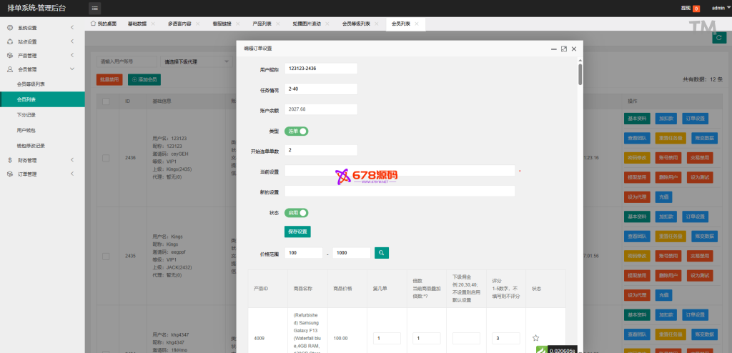732x353 pixels.
Task: Click the hamburger menu collapse icon
Action: 95,8
